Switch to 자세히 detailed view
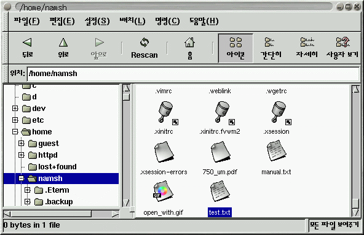This screenshot has width=364, height=235. 307,48
